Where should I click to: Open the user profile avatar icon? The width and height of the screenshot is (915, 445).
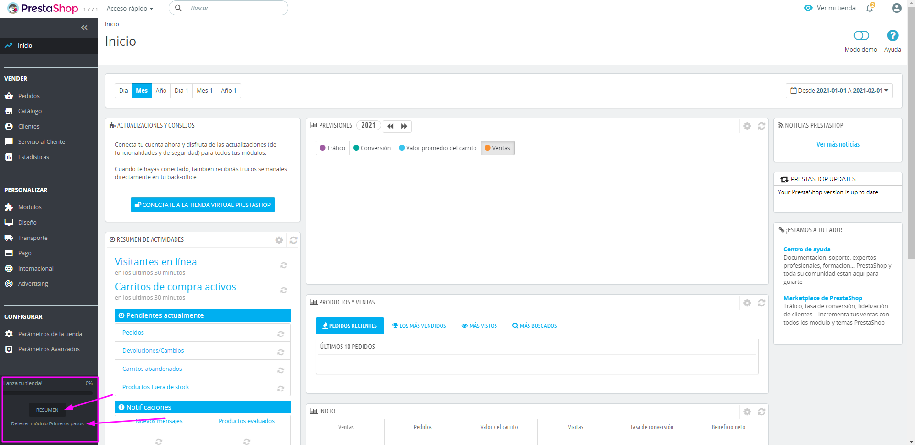897,8
